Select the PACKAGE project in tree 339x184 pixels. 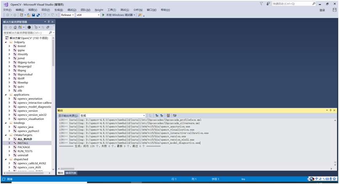coord(24,147)
